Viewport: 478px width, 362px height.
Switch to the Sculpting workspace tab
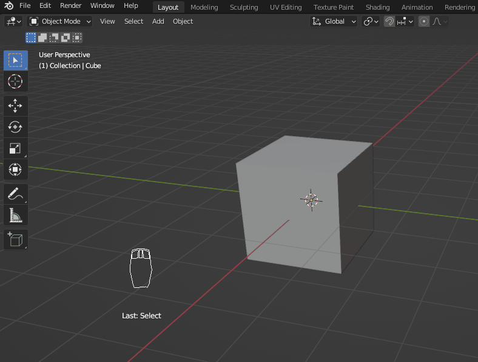(244, 7)
